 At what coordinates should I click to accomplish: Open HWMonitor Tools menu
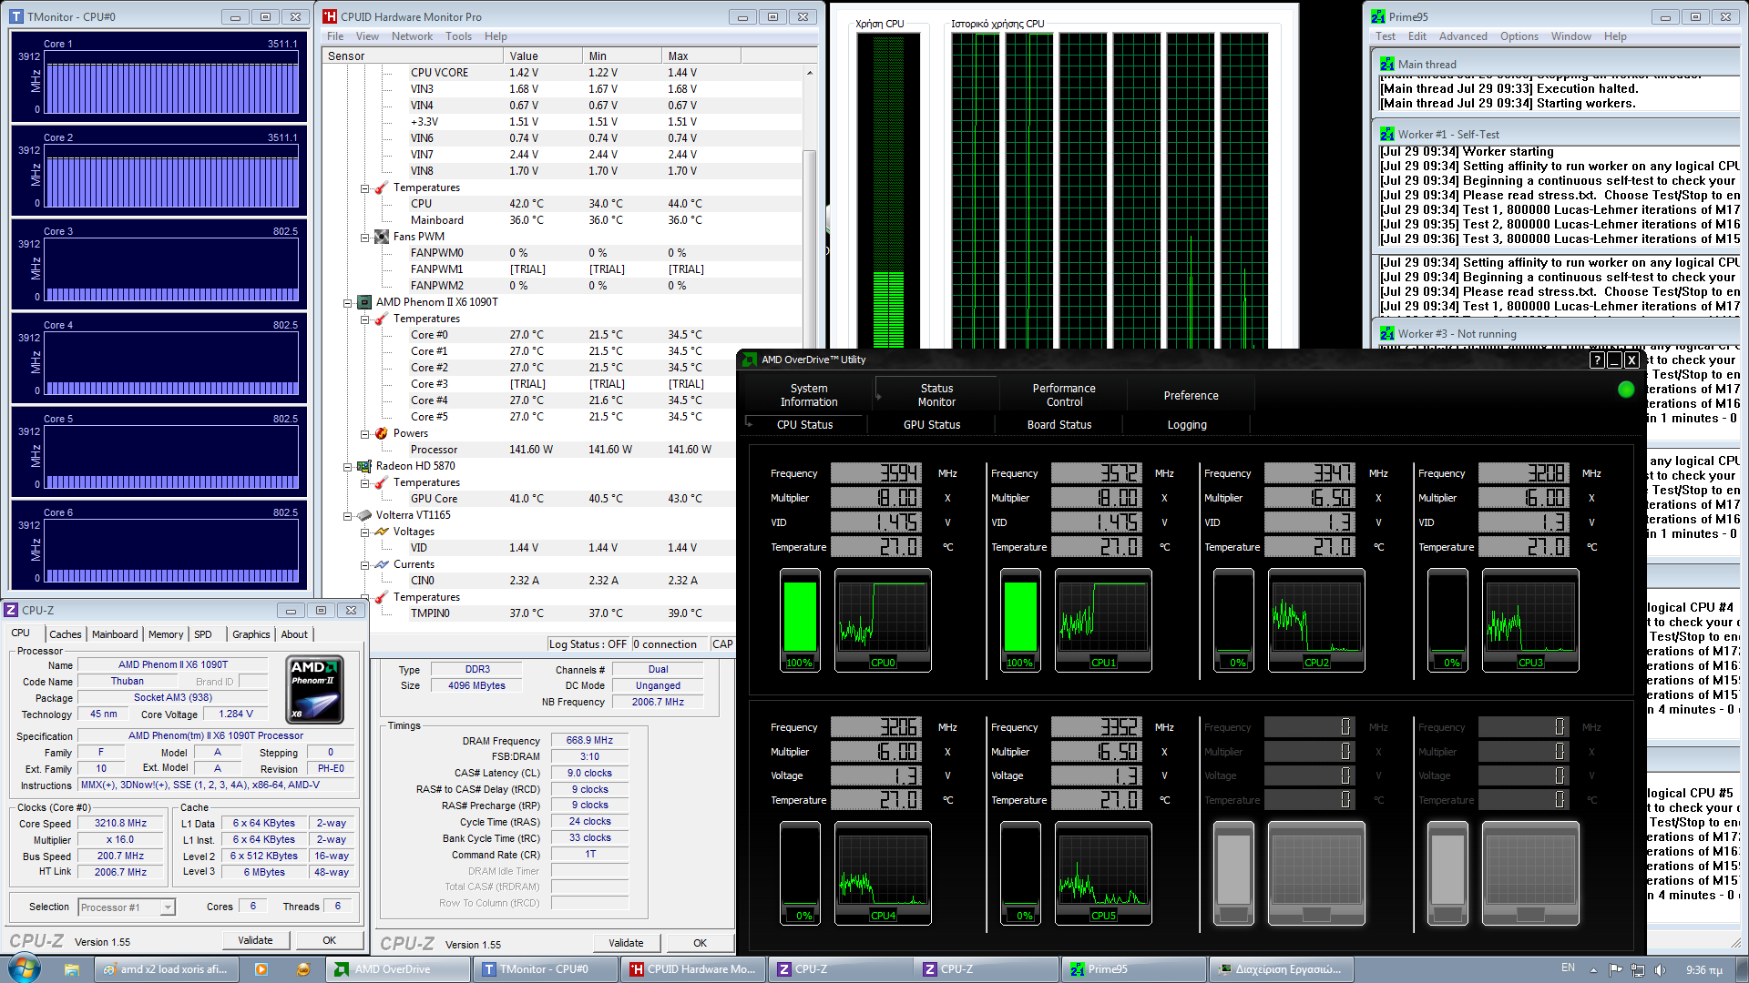tap(458, 36)
